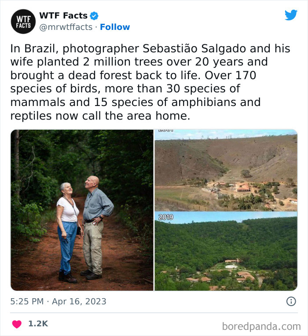Click the tweet info icon
The height and width of the screenshot is (336, 308).
tap(291, 301)
